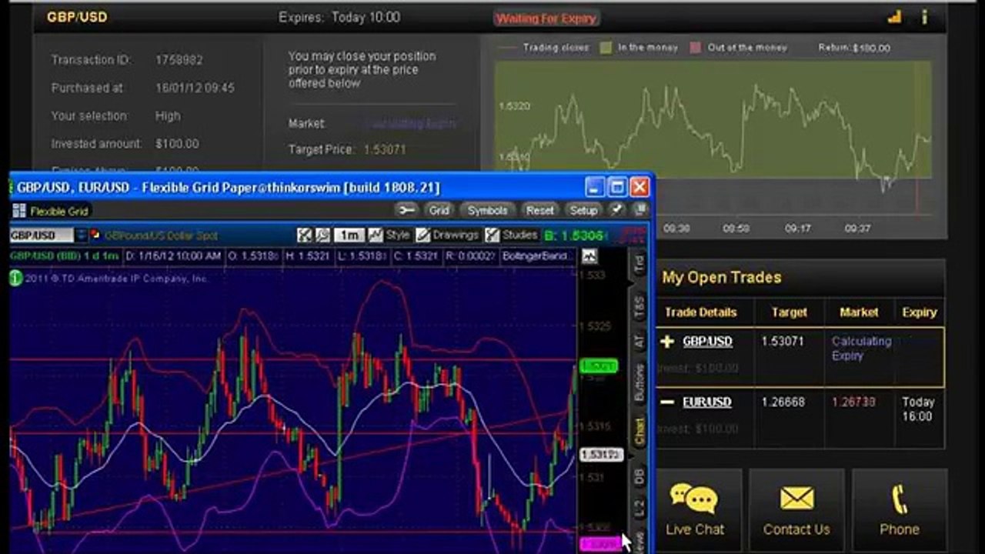The width and height of the screenshot is (985, 554).
Task: Click the green price label on chart axis
Action: (599, 365)
